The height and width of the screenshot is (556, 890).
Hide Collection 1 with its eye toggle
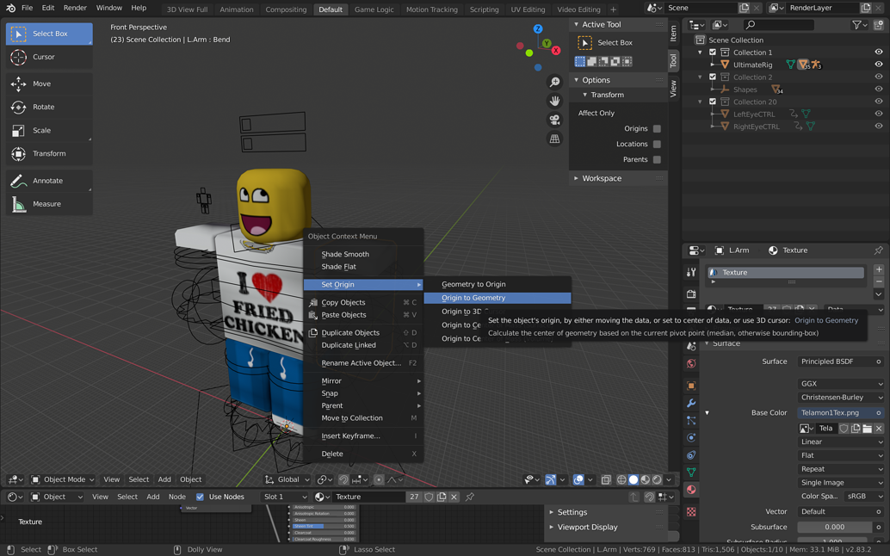[x=878, y=52]
